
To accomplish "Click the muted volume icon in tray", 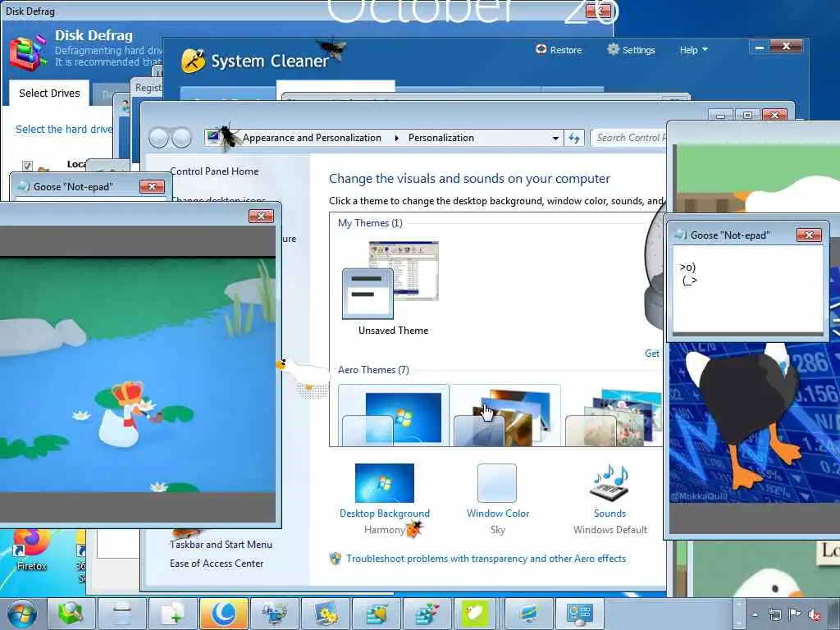I will point(815,614).
